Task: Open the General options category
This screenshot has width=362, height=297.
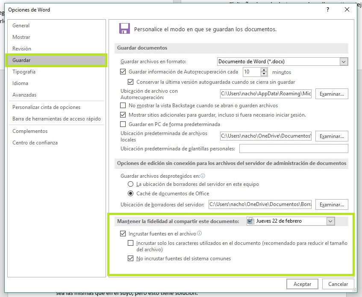Action: (56, 26)
